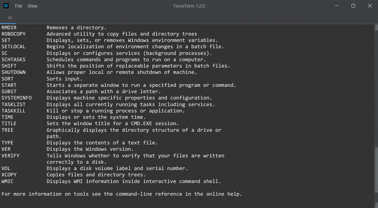This screenshot has width=378, height=208.
Task: Click the ForceTerm app icon in title bar
Action: pos(6,6)
